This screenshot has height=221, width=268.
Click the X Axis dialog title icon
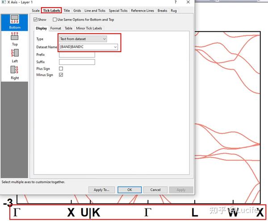coord(3,2)
